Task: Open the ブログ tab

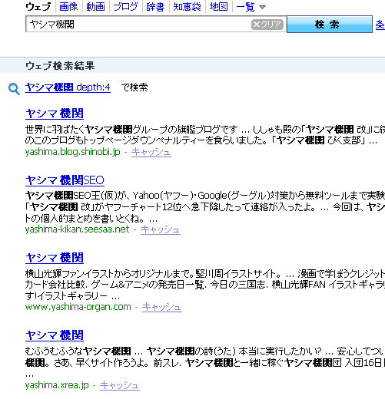Action: [125, 7]
